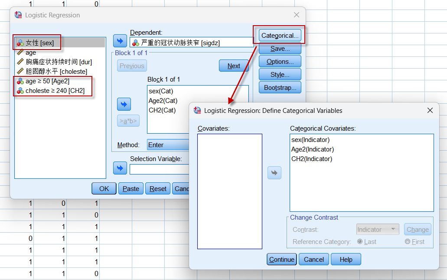The image size is (447, 280).
Task: Click the arrow button to move covariates
Action: (x=124, y=104)
